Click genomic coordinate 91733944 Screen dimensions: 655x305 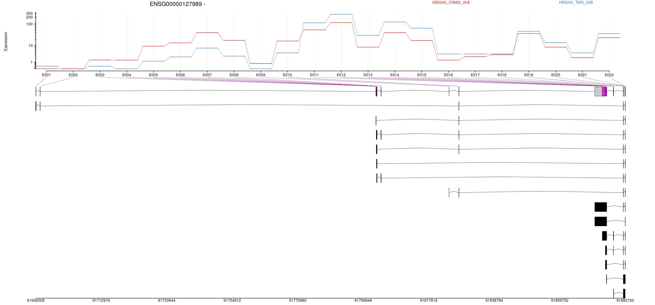167,301
